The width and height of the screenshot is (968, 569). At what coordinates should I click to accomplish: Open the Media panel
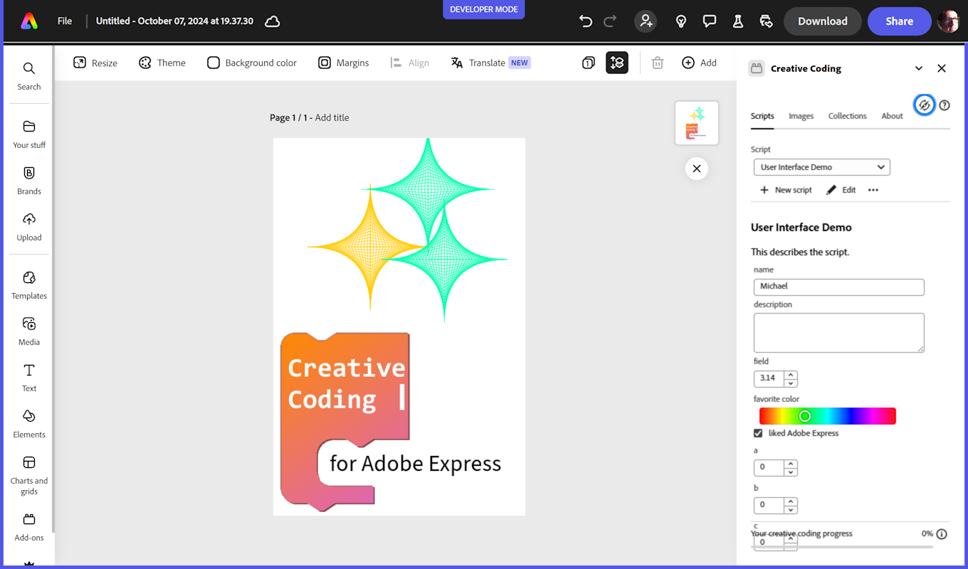pyautogui.click(x=29, y=331)
